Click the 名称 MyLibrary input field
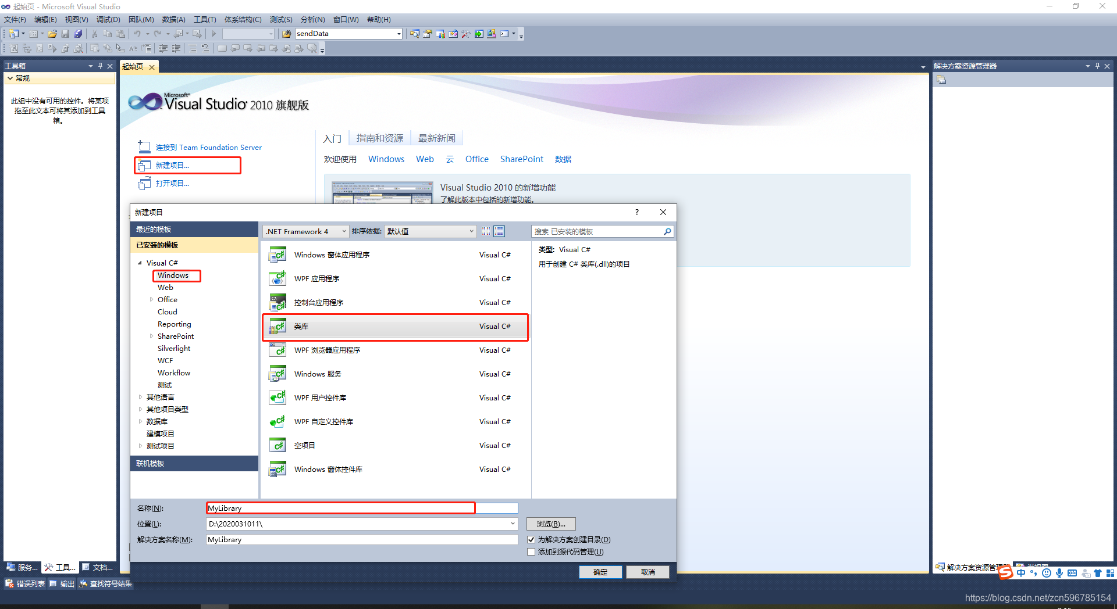The image size is (1117, 609). tap(362, 508)
